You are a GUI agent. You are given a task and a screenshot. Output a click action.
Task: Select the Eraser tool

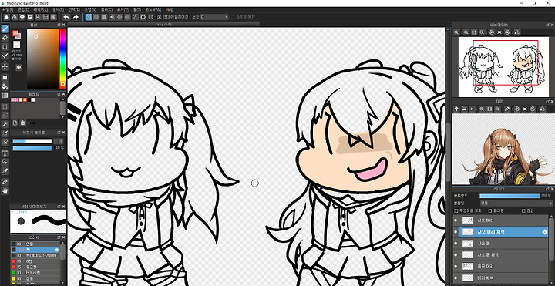point(5,38)
